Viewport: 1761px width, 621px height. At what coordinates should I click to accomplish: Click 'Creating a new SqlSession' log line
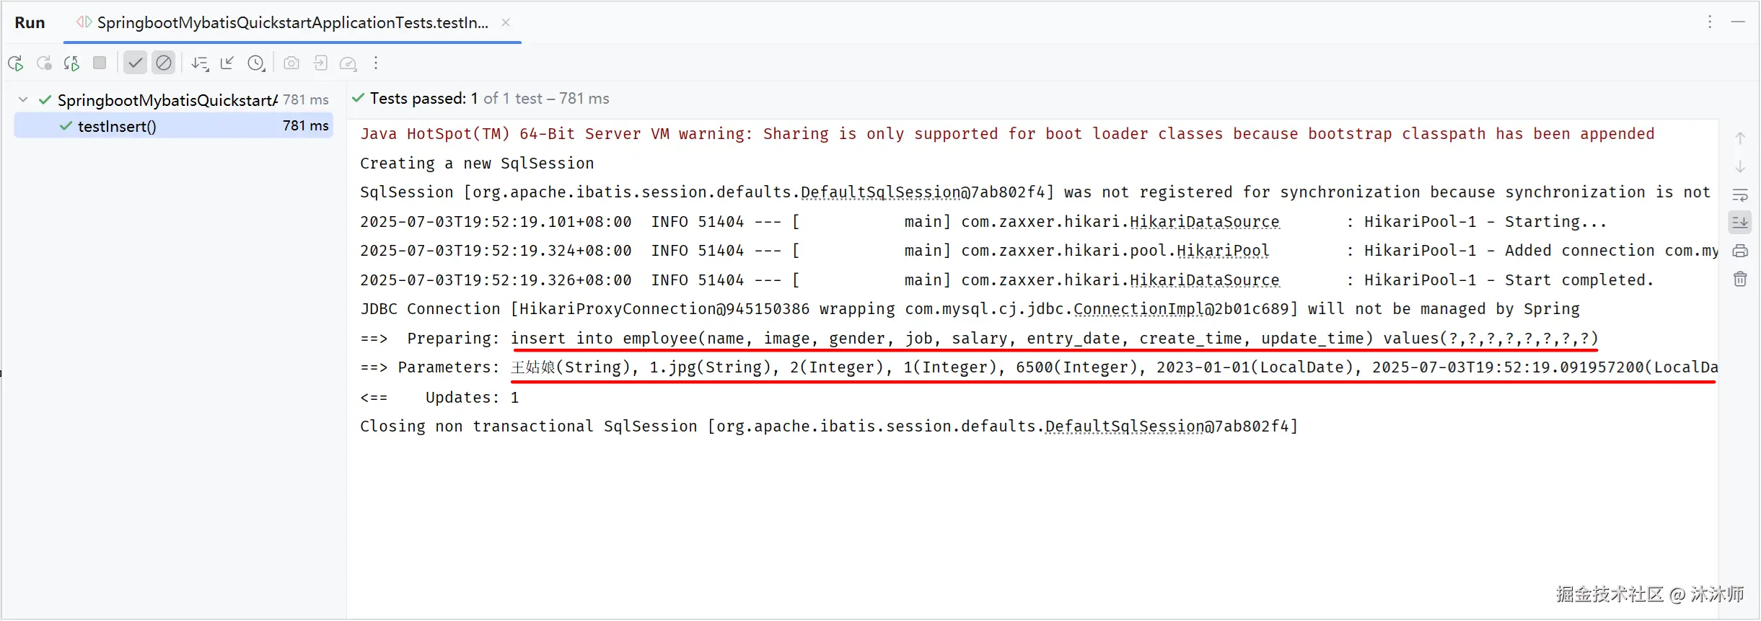[x=477, y=164]
